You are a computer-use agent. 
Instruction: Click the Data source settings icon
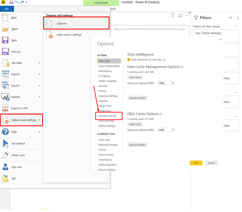tap(49, 35)
